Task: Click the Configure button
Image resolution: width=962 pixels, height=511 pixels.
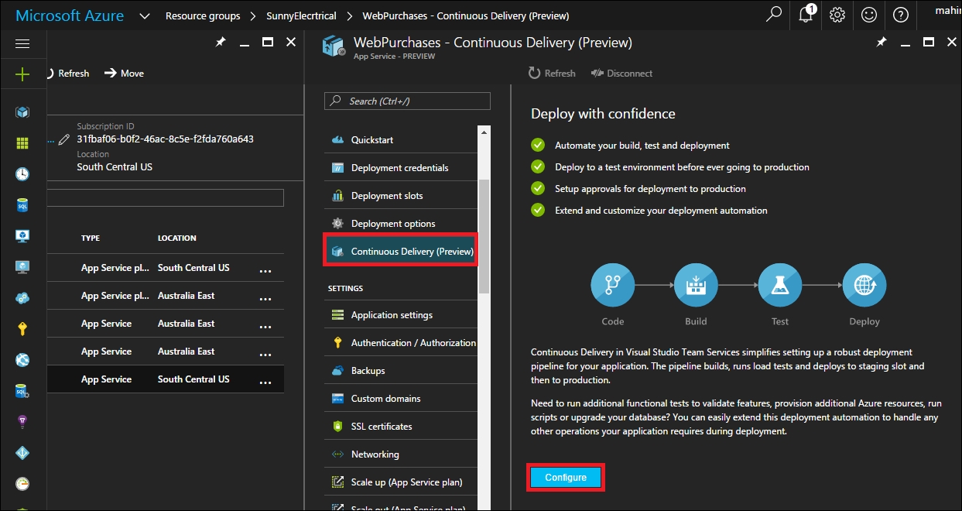Action: (566, 478)
